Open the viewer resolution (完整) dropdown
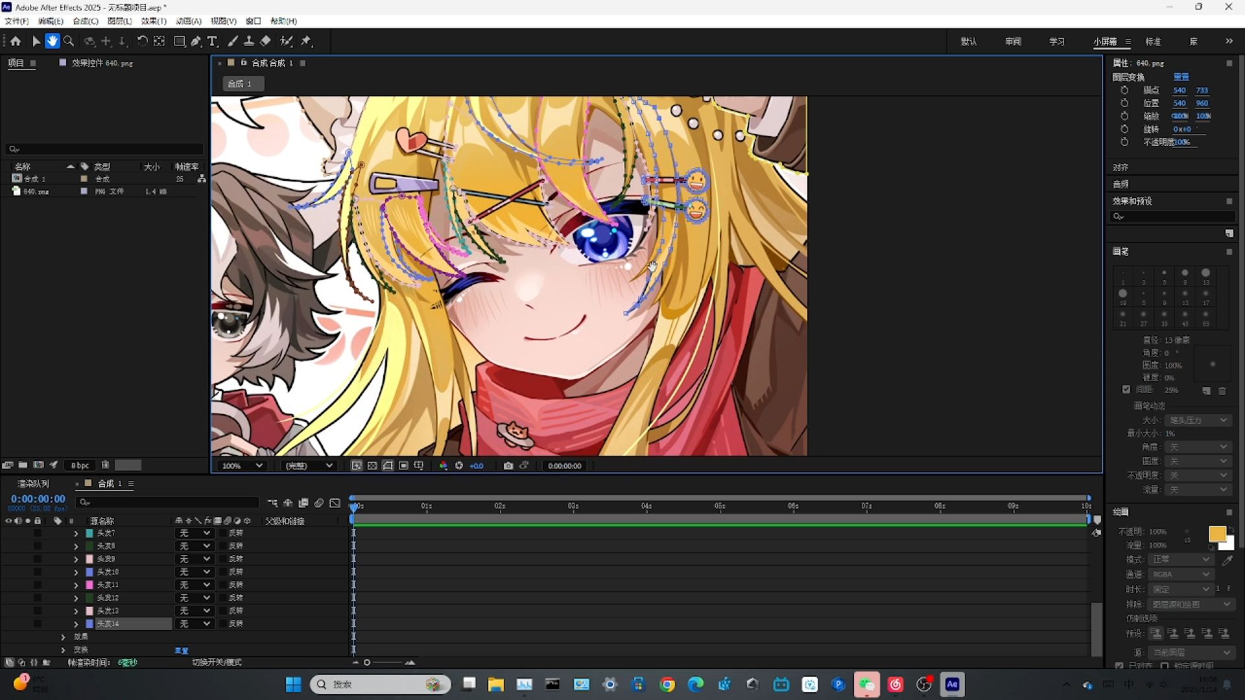 pyautogui.click(x=309, y=465)
